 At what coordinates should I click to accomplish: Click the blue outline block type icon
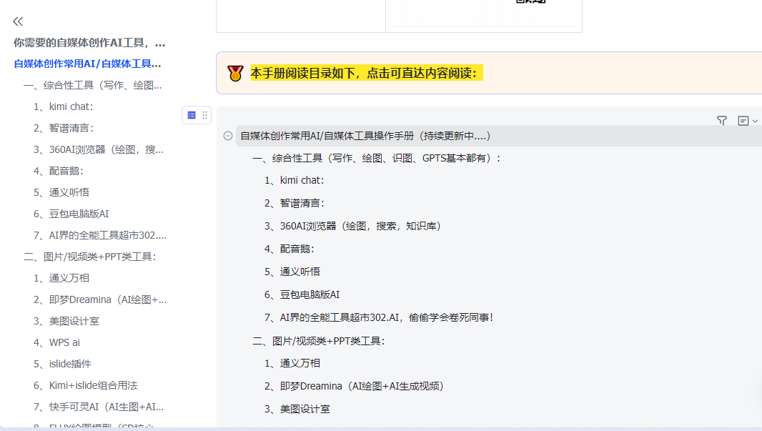pos(192,115)
